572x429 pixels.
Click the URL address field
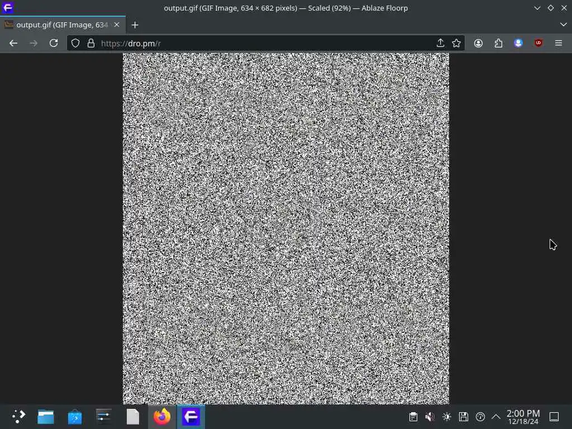click(265, 44)
